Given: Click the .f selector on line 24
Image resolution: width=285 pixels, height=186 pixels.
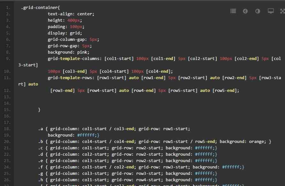Looking at the screenshot, I should pyautogui.click(x=40, y=167).
